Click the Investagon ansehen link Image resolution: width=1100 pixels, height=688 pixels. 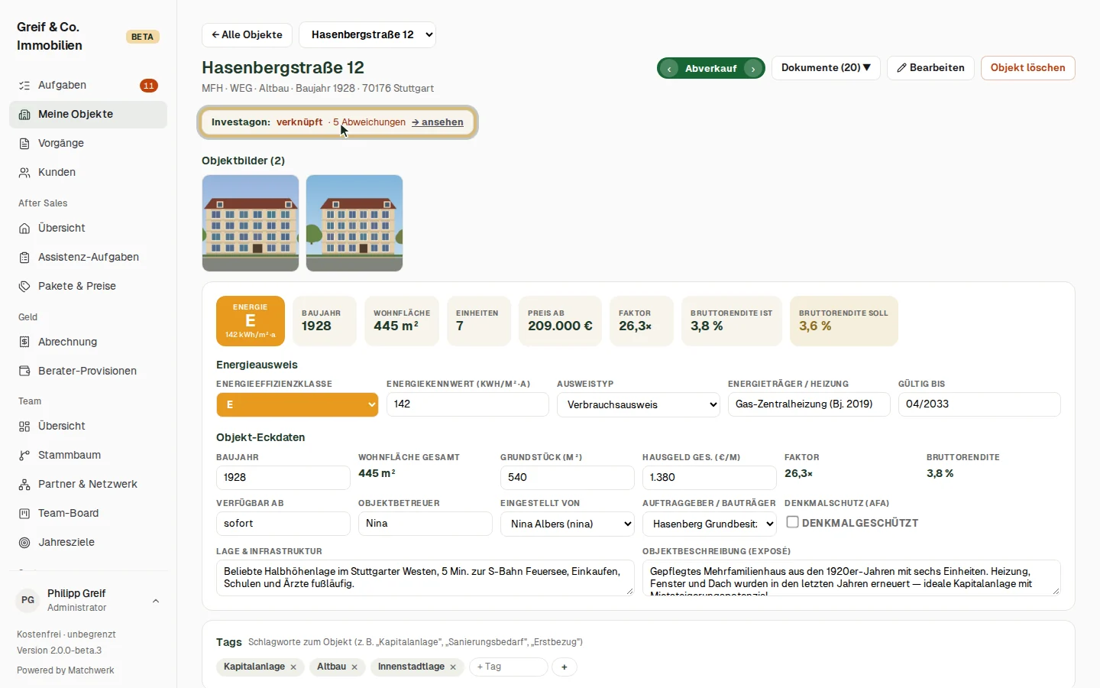coord(438,122)
